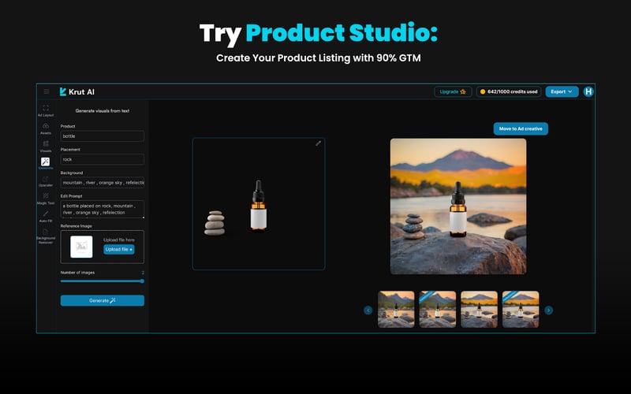The height and width of the screenshot is (394, 631).
Task: Click the Upload file here text
Action: [119, 240]
